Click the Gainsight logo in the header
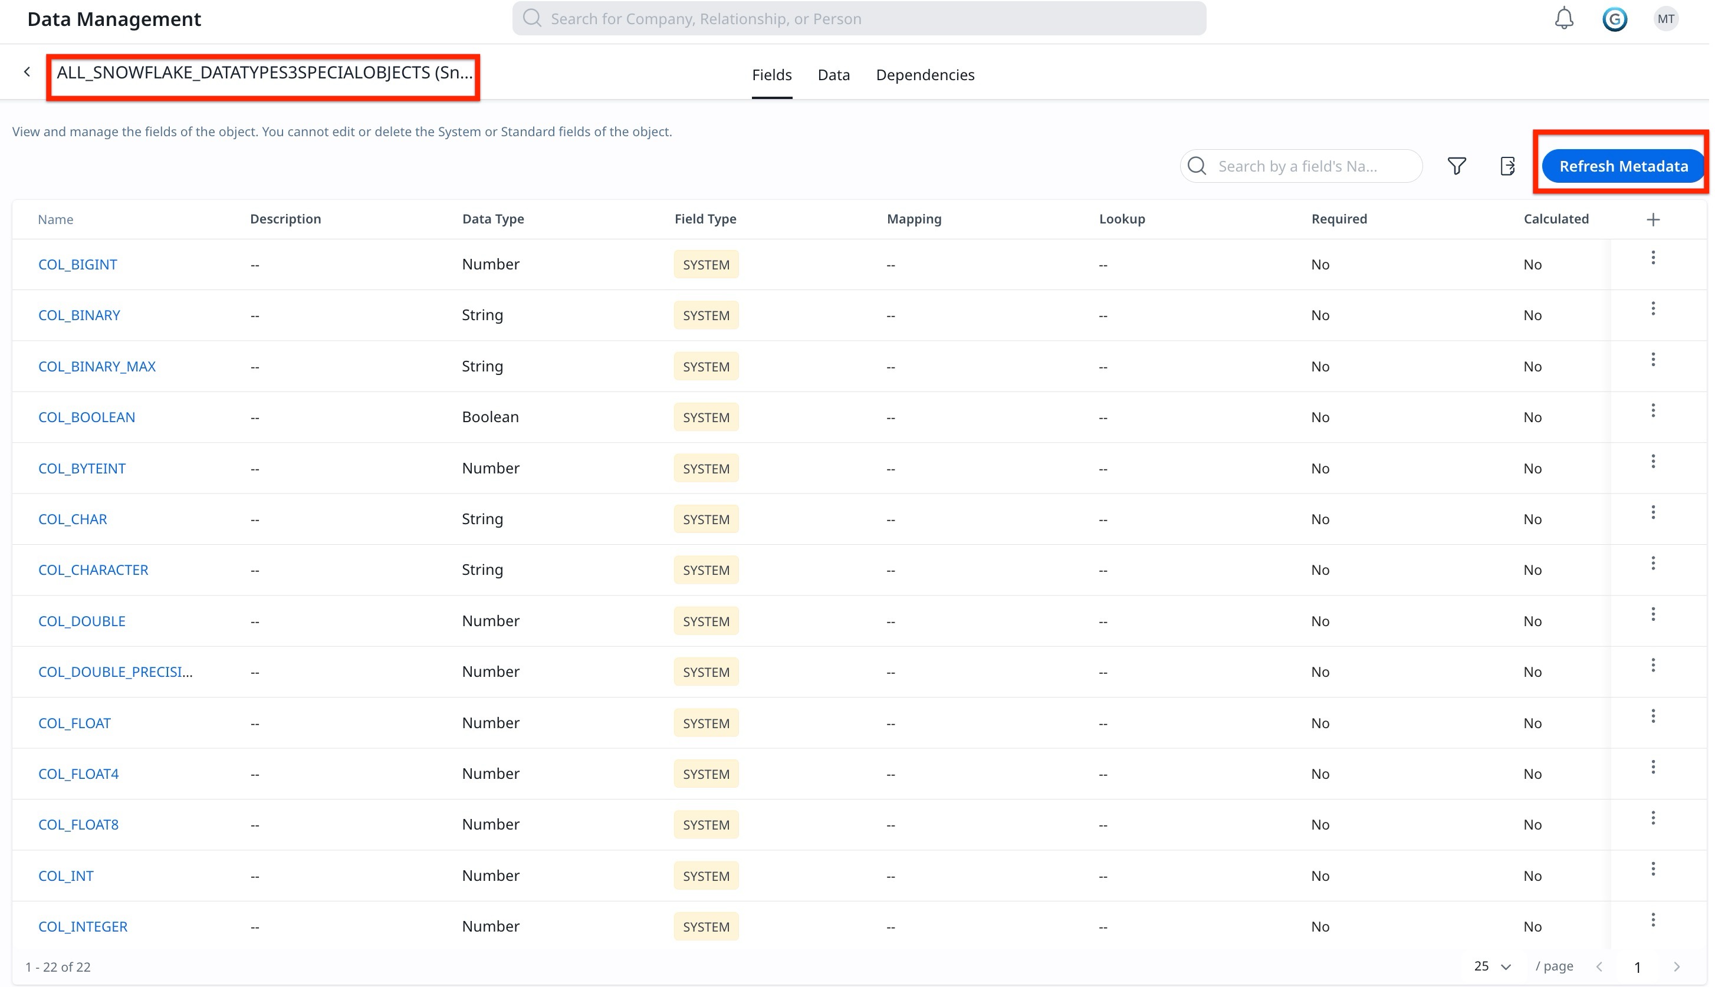Image resolution: width=1715 pixels, height=987 pixels. (1615, 18)
